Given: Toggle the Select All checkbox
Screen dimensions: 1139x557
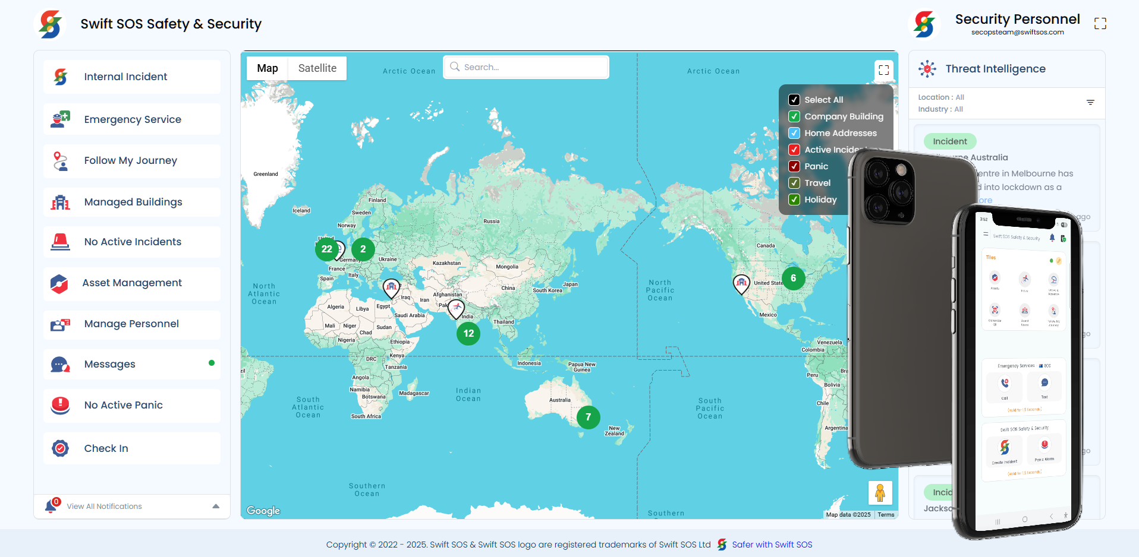Looking at the screenshot, I should click(x=794, y=100).
